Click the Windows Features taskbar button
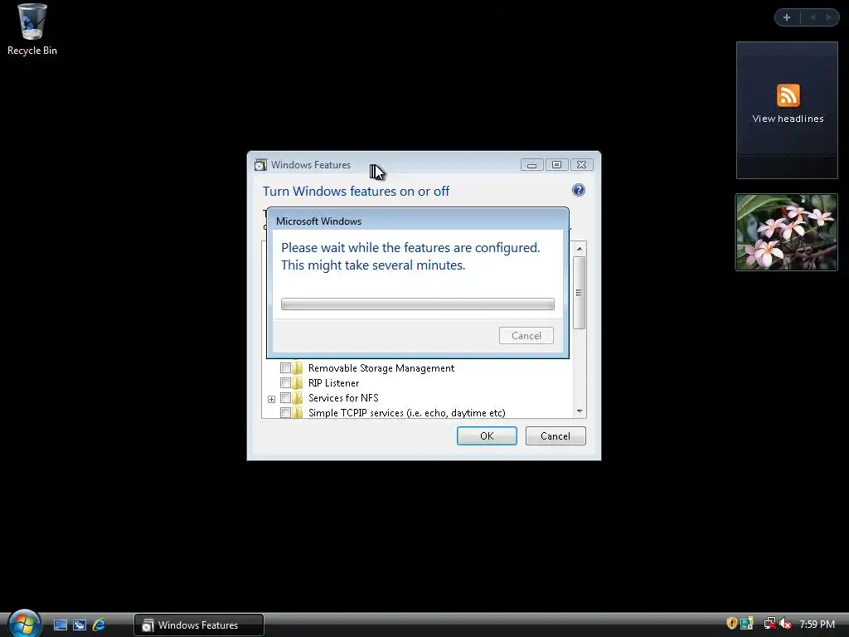 [199, 625]
